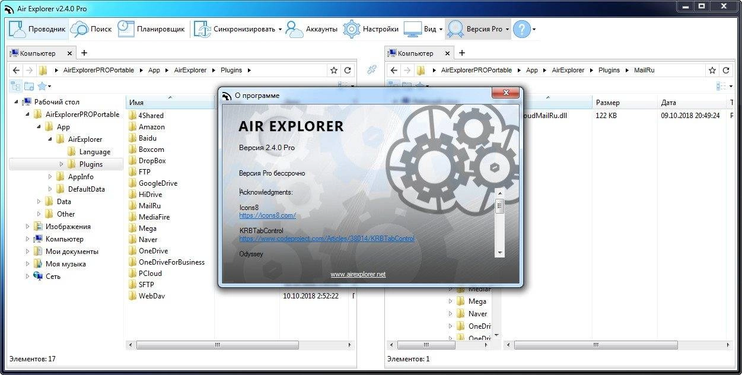Collapse Рабочий стол tree node
Screen dimensions: 742x375
click(15, 102)
